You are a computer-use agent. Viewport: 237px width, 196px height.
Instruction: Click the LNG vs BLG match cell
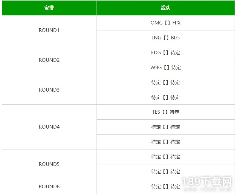coord(166,38)
